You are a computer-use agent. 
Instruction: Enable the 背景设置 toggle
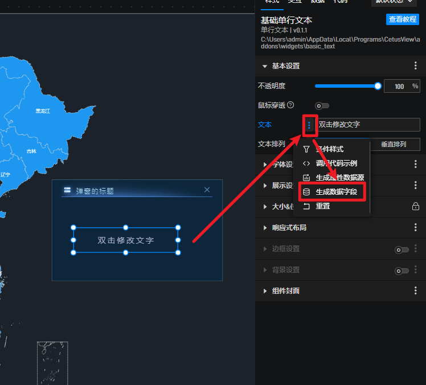pos(402,270)
